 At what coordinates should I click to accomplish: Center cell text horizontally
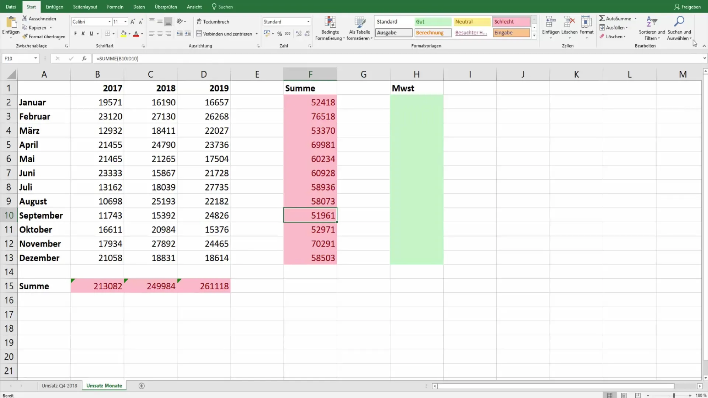[160, 34]
